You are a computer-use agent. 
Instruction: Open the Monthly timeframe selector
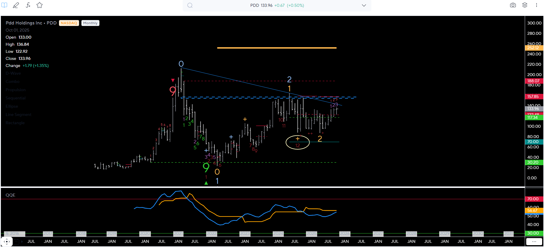click(90, 23)
